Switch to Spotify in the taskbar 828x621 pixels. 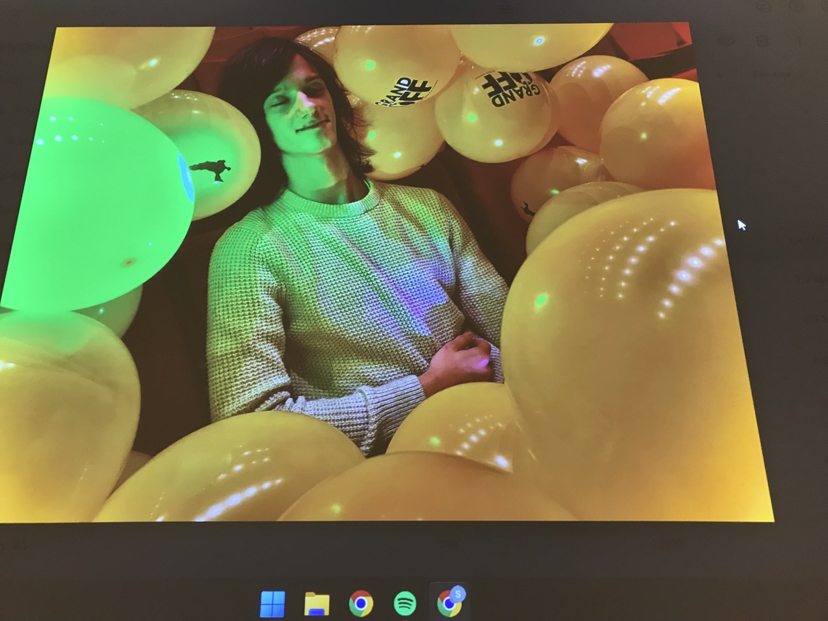click(405, 604)
